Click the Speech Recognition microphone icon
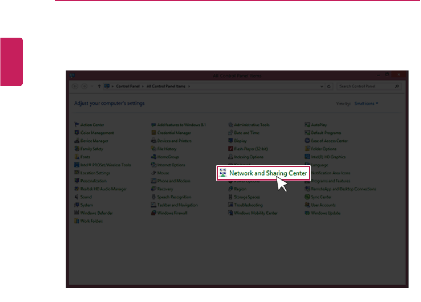421x302 pixels. click(153, 197)
